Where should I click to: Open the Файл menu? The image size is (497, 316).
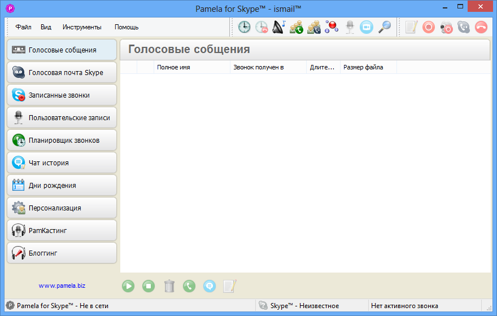24,27
